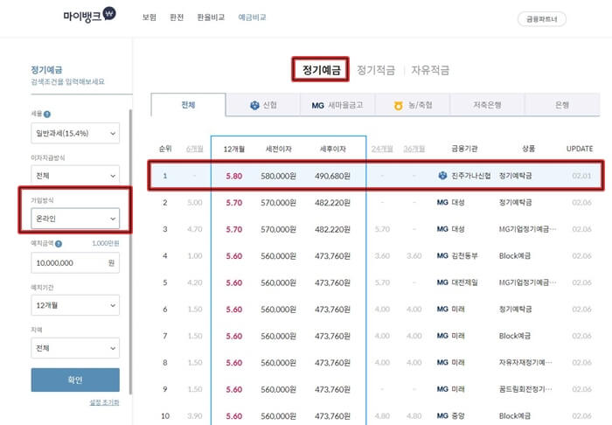
Task: Click the 24개월 column header
Action: click(x=382, y=149)
